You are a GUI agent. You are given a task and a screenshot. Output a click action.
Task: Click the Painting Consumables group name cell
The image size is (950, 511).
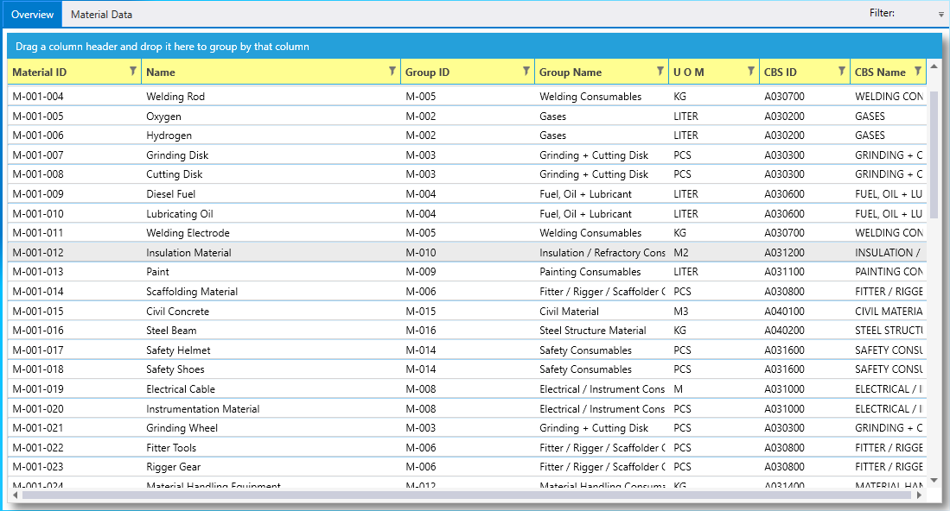coord(602,272)
